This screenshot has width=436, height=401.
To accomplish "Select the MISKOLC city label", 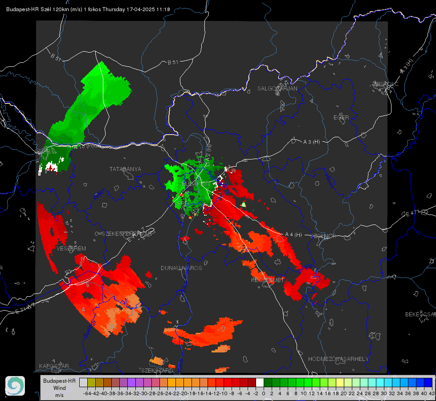I will pos(386,84).
